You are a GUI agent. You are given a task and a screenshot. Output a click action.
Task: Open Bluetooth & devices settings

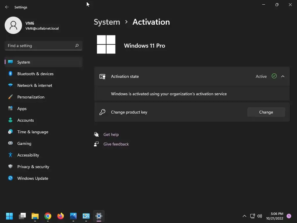(x=44, y=74)
